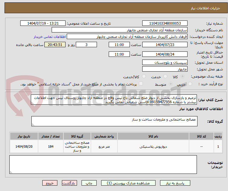Click the پاسخ به نیاز button
The height and width of the screenshot is (191, 228).
pyautogui.click(x=175, y=183)
